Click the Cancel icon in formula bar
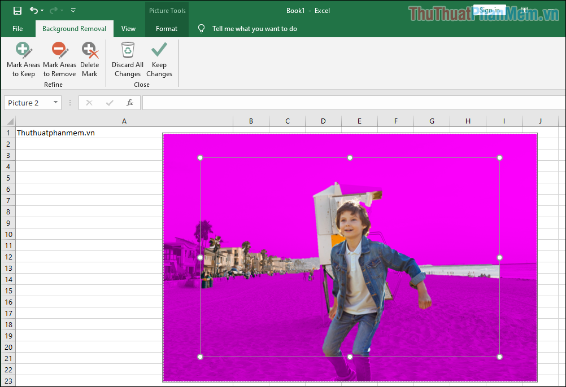The width and height of the screenshot is (566, 387). tap(88, 102)
